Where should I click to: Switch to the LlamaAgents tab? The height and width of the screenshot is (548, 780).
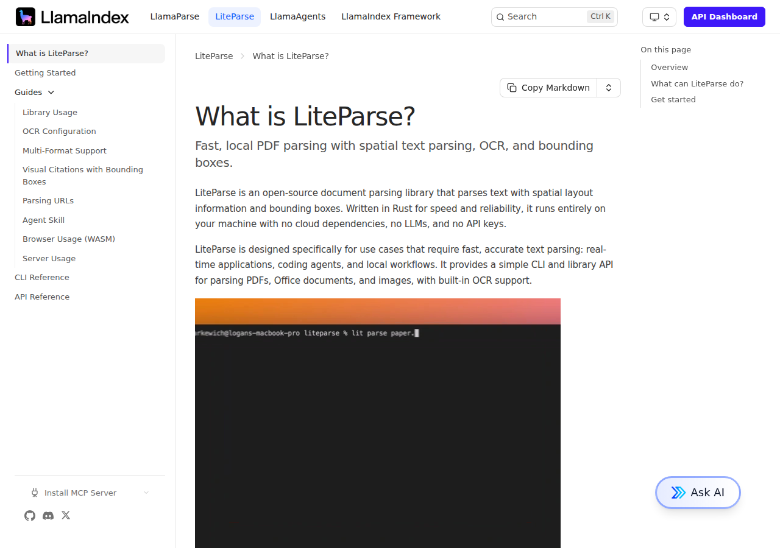coord(298,17)
